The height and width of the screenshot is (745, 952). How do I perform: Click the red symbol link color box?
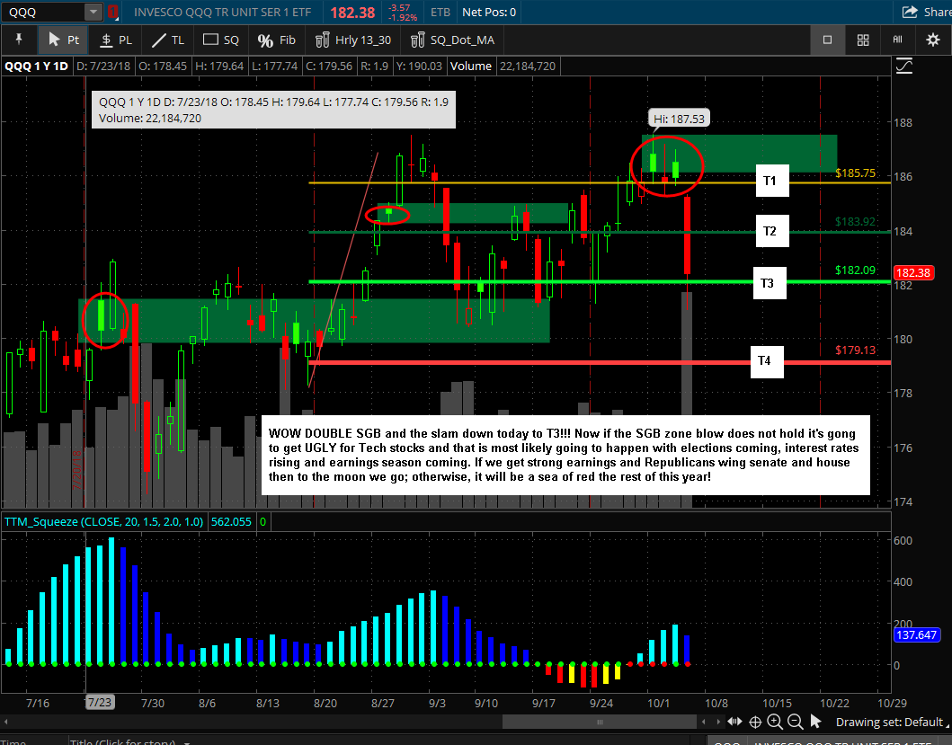(x=112, y=12)
